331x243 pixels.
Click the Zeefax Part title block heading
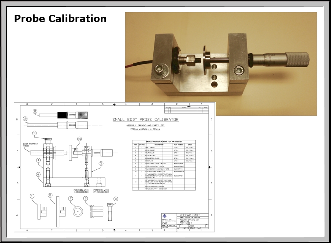tap(189, 215)
